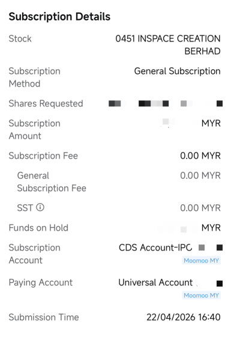Viewport: 231px width, 343px height.
Task: Click the Submission Time 22/04/2026 16:40
Action: pos(184,317)
